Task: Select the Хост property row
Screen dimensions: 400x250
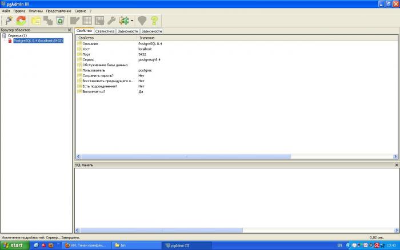Action: (x=237, y=49)
